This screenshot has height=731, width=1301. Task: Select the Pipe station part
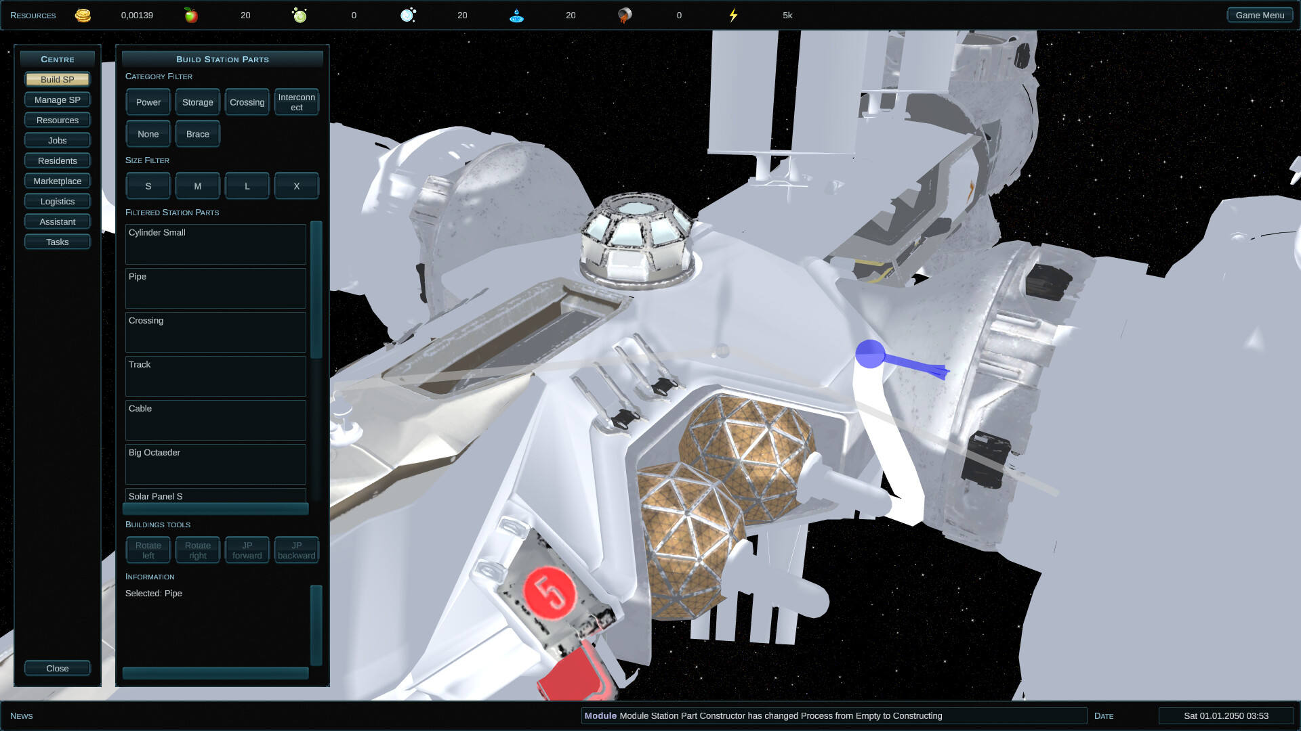coord(215,288)
